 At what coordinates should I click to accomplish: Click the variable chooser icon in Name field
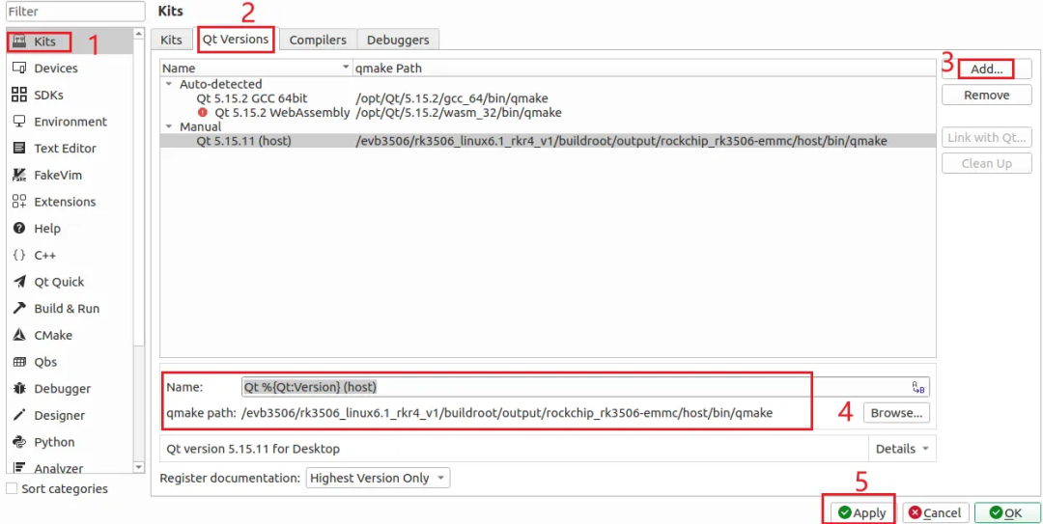918,387
